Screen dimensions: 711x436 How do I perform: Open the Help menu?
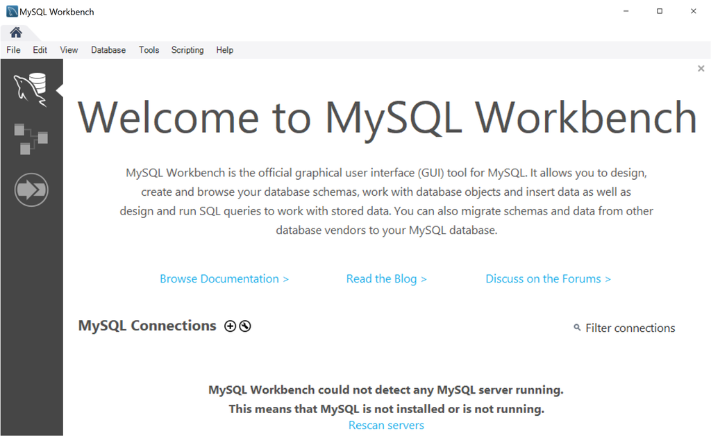[x=224, y=49]
